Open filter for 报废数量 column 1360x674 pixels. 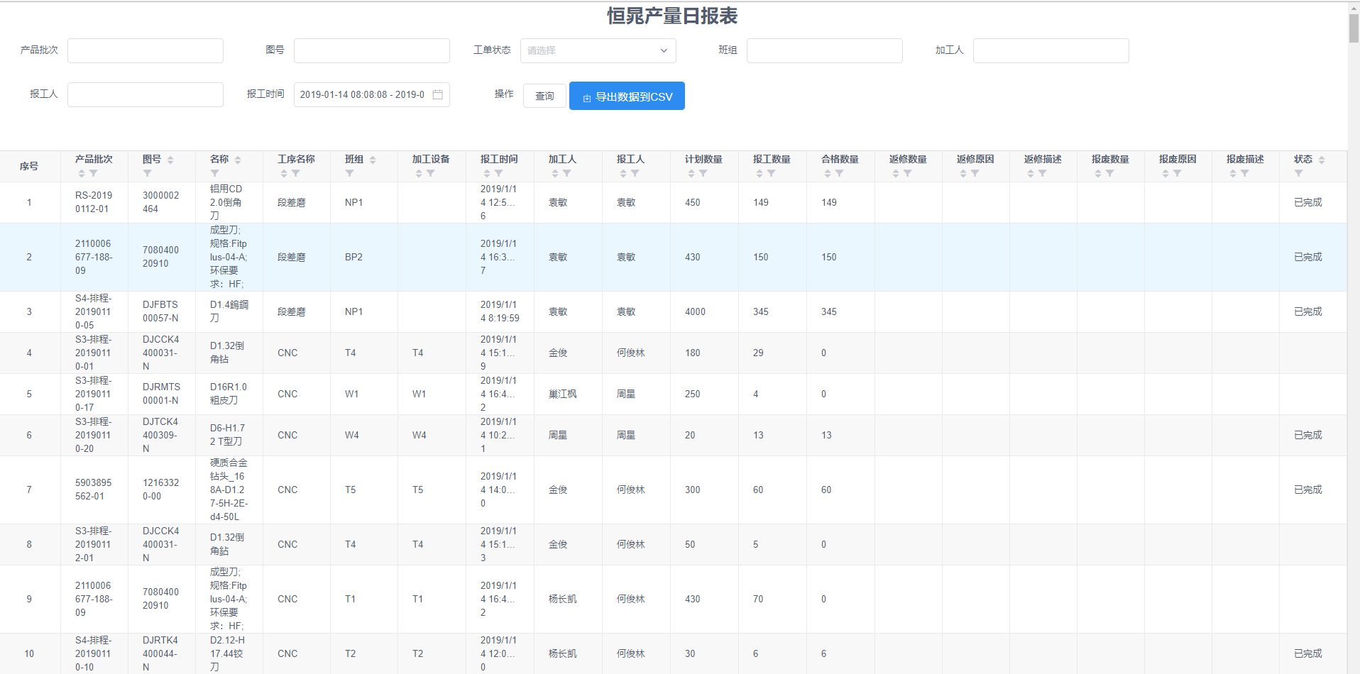pyautogui.click(x=1109, y=173)
